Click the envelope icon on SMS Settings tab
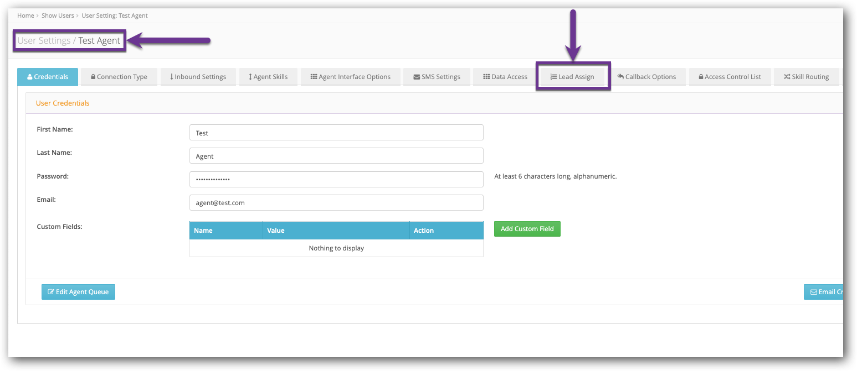857x371 pixels. (417, 76)
